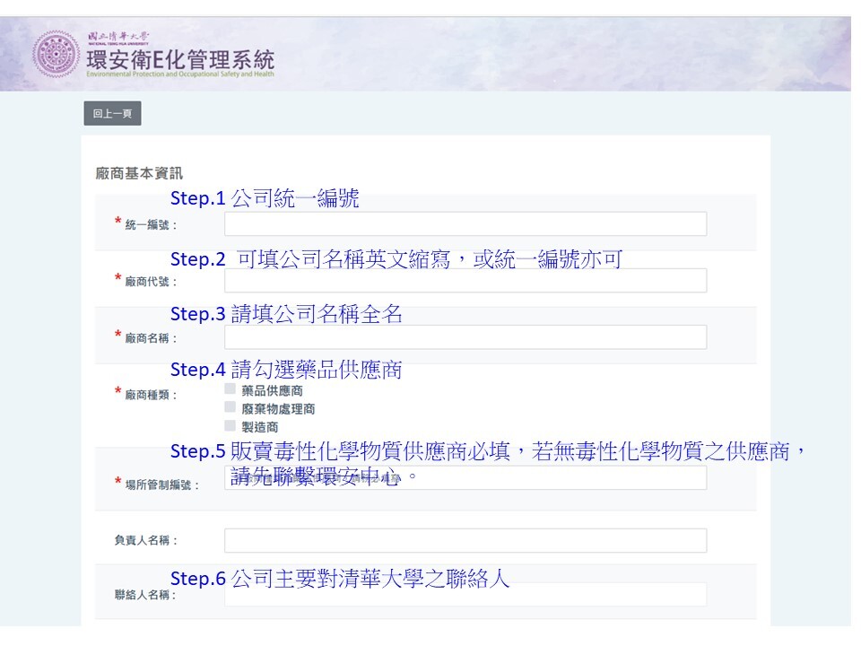Go back with the 回上一頁 button

(x=112, y=114)
